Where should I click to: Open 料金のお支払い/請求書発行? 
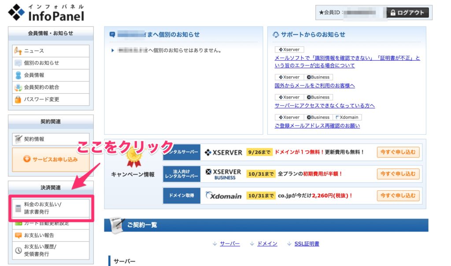pyautogui.click(x=51, y=208)
